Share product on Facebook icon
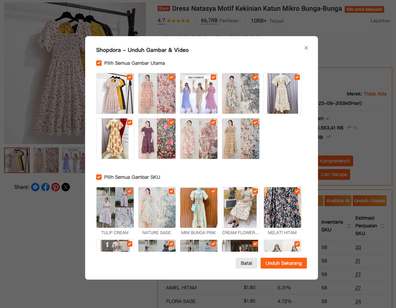The image size is (396, 308). tap(46, 187)
